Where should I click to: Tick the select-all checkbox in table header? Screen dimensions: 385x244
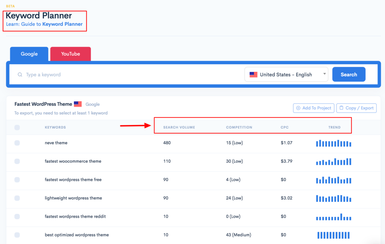coord(17,127)
